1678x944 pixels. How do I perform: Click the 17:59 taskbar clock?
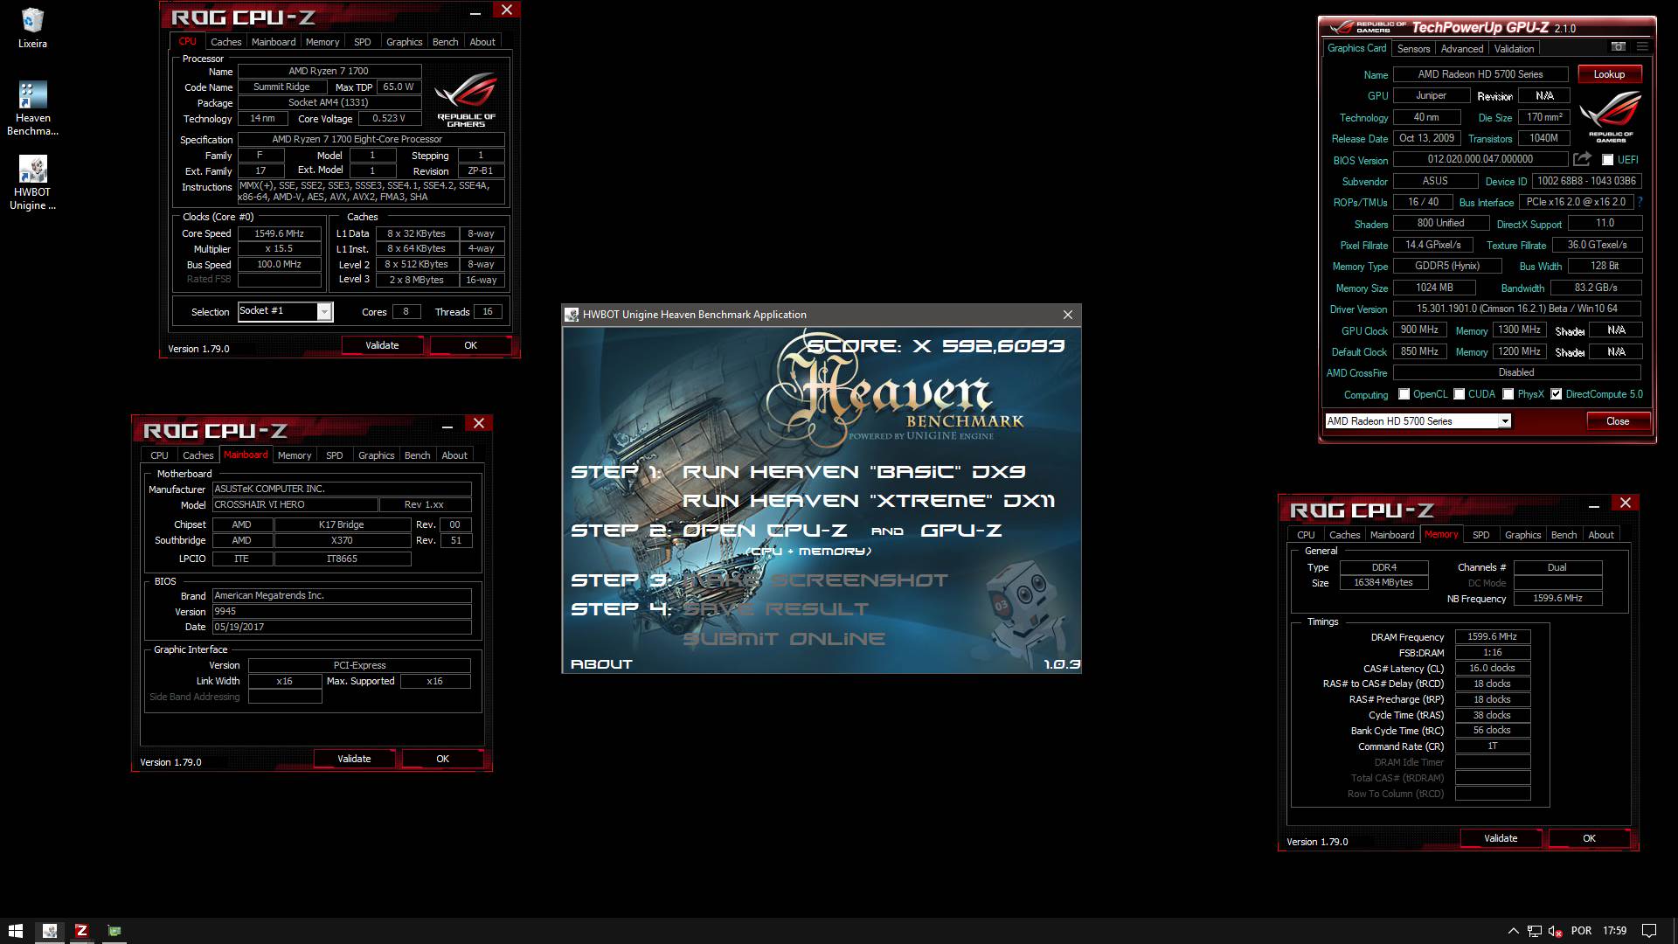click(x=1614, y=931)
